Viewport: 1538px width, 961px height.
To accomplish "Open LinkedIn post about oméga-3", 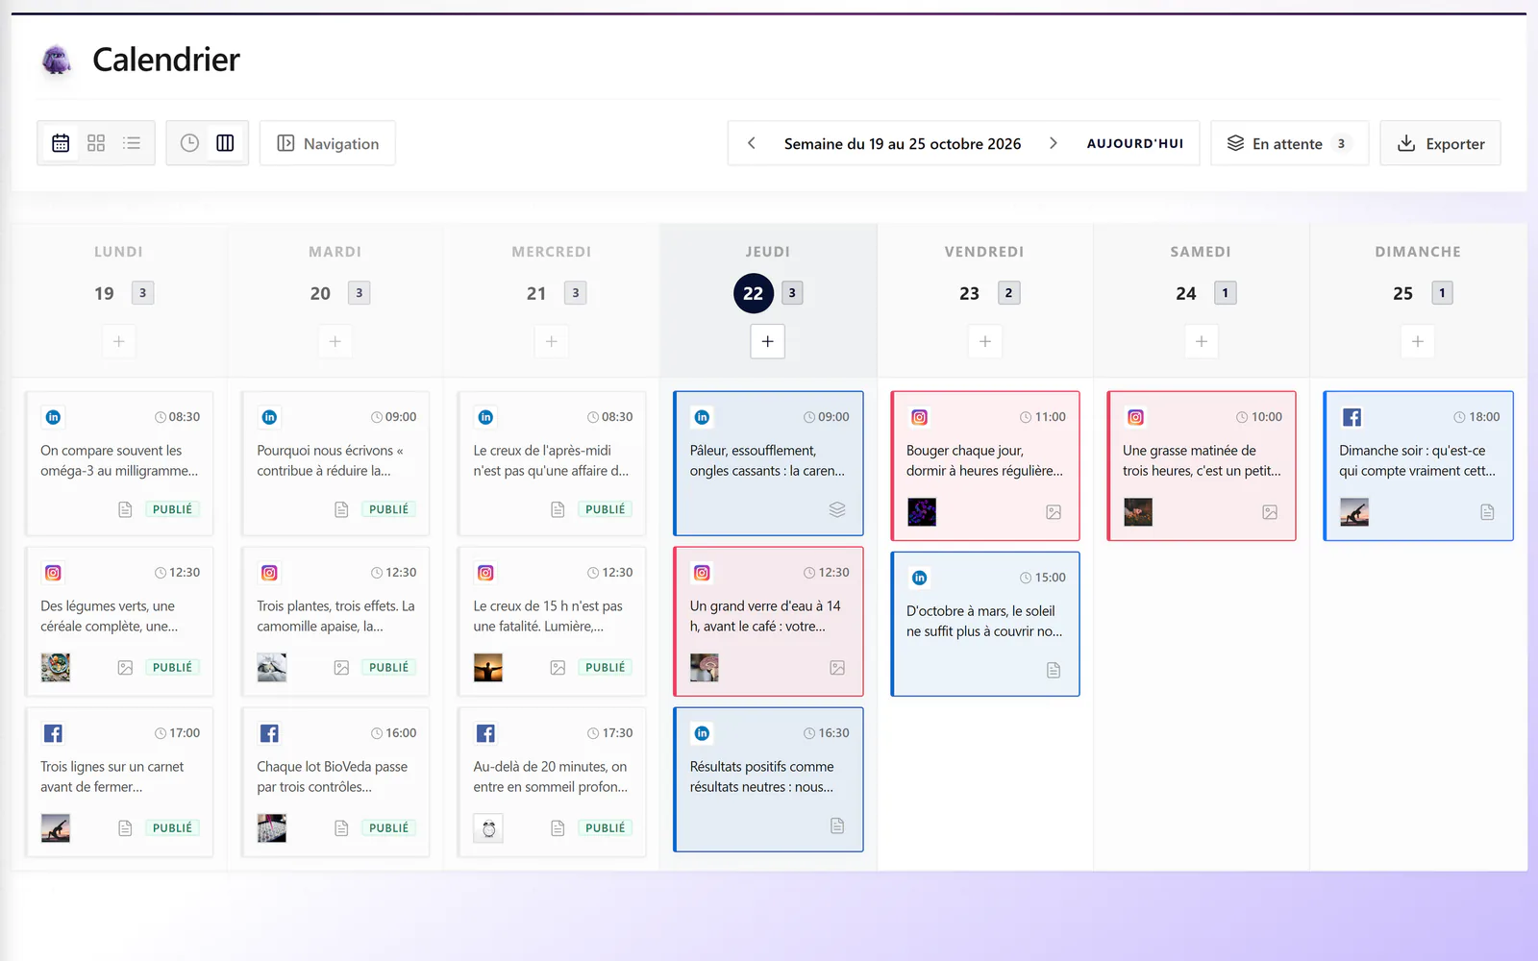I will pyautogui.click(x=119, y=463).
